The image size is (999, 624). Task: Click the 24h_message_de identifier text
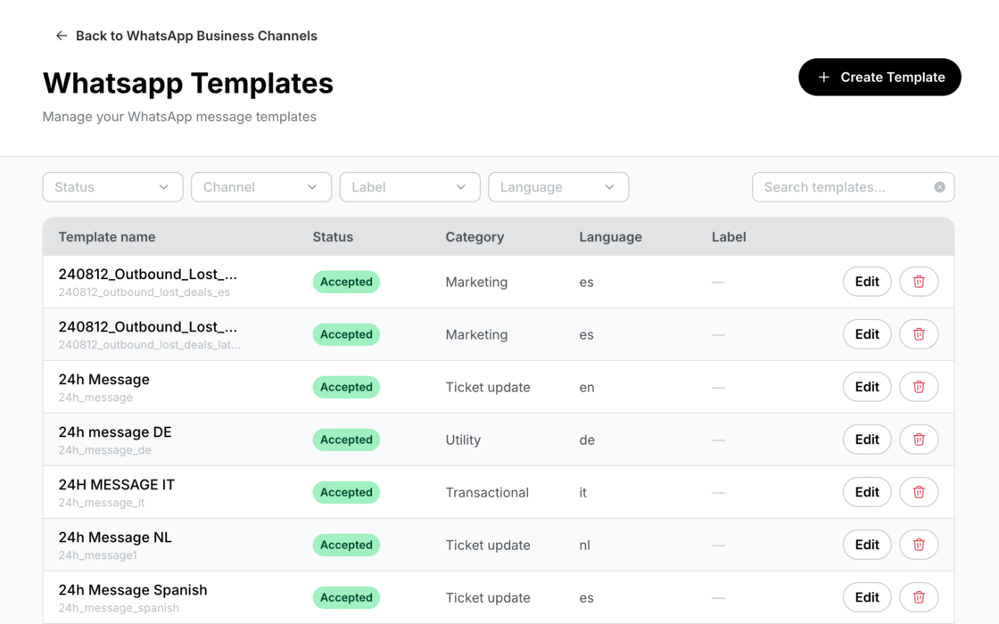(105, 450)
